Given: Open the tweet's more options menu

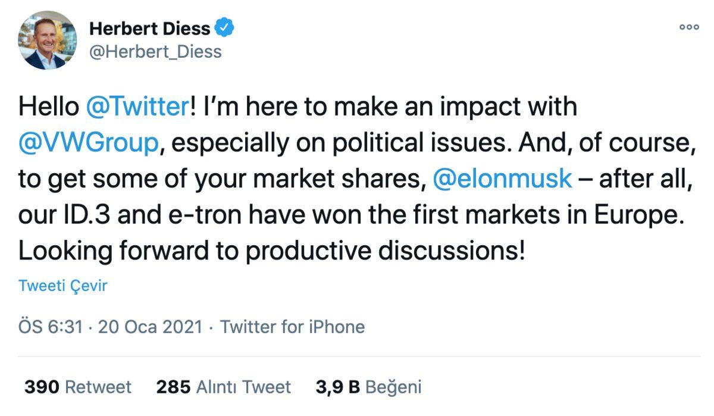Looking at the screenshot, I should (x=689, y=27).
